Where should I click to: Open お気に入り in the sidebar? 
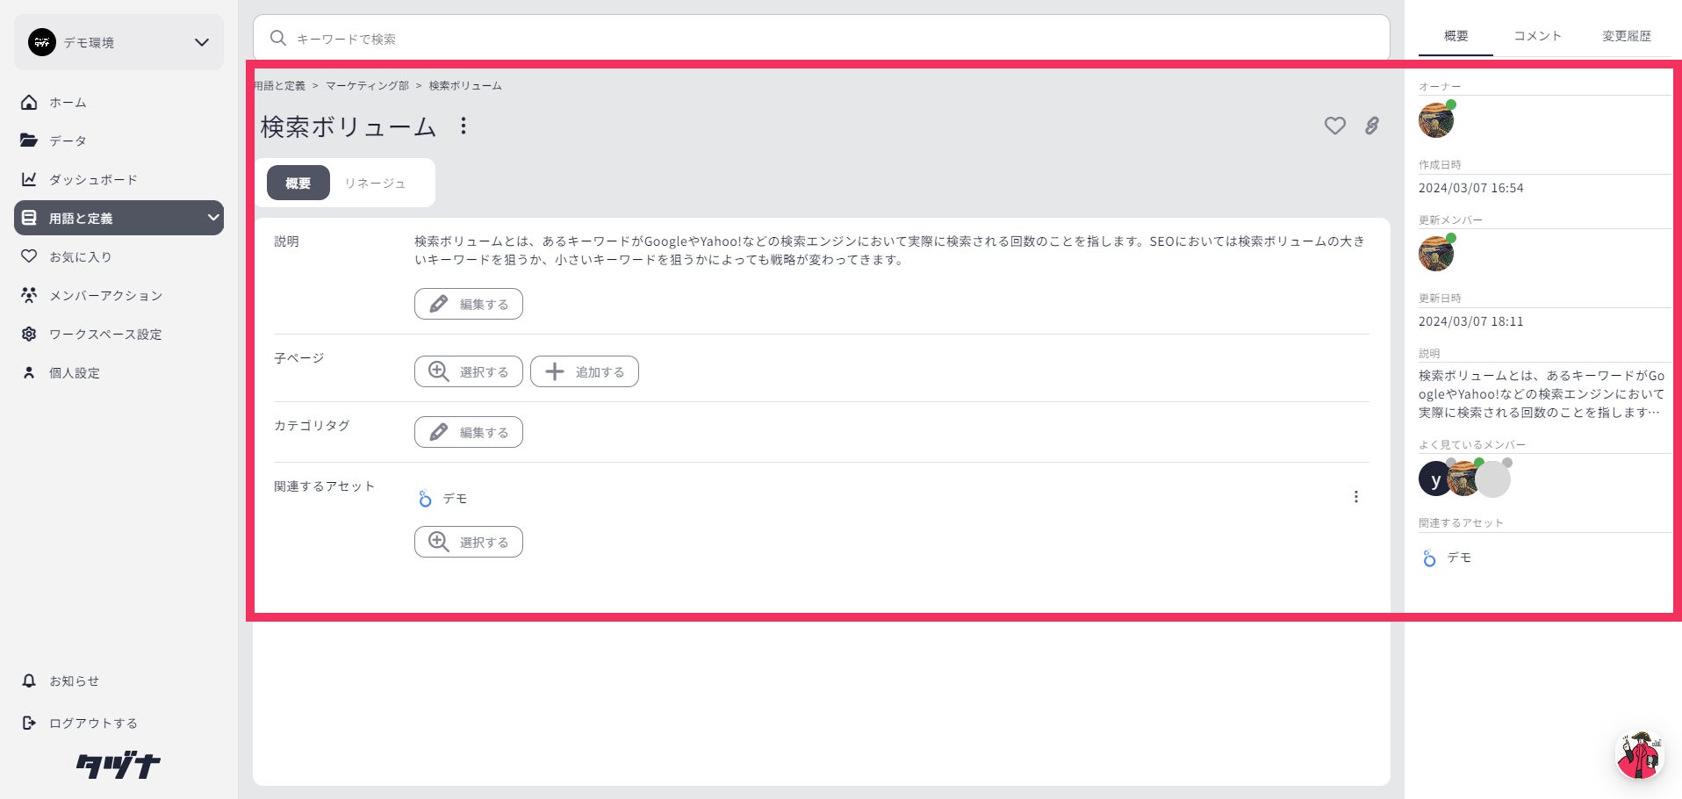(119, 256)
